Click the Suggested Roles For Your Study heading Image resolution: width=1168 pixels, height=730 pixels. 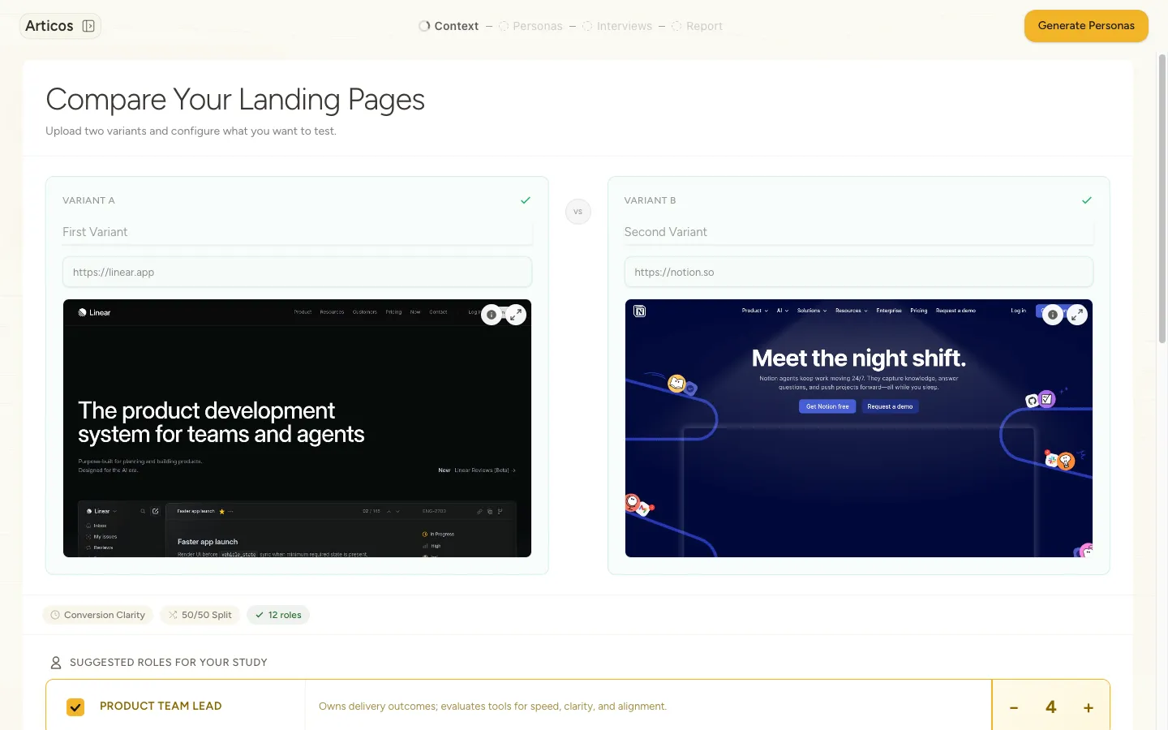169,663
